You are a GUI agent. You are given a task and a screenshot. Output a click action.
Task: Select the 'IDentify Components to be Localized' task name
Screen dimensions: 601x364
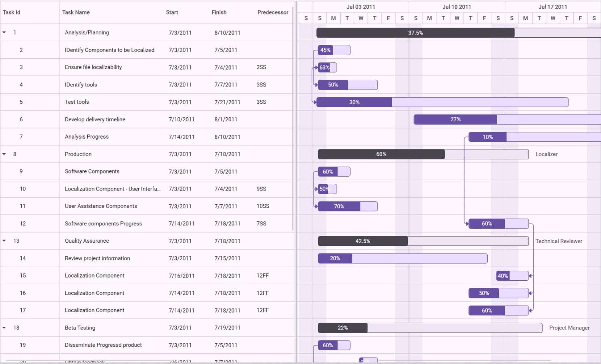point(109,50)
